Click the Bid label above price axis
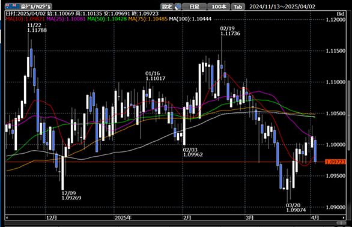The height and width of the screenshot is (227, 352). point(341,14)
